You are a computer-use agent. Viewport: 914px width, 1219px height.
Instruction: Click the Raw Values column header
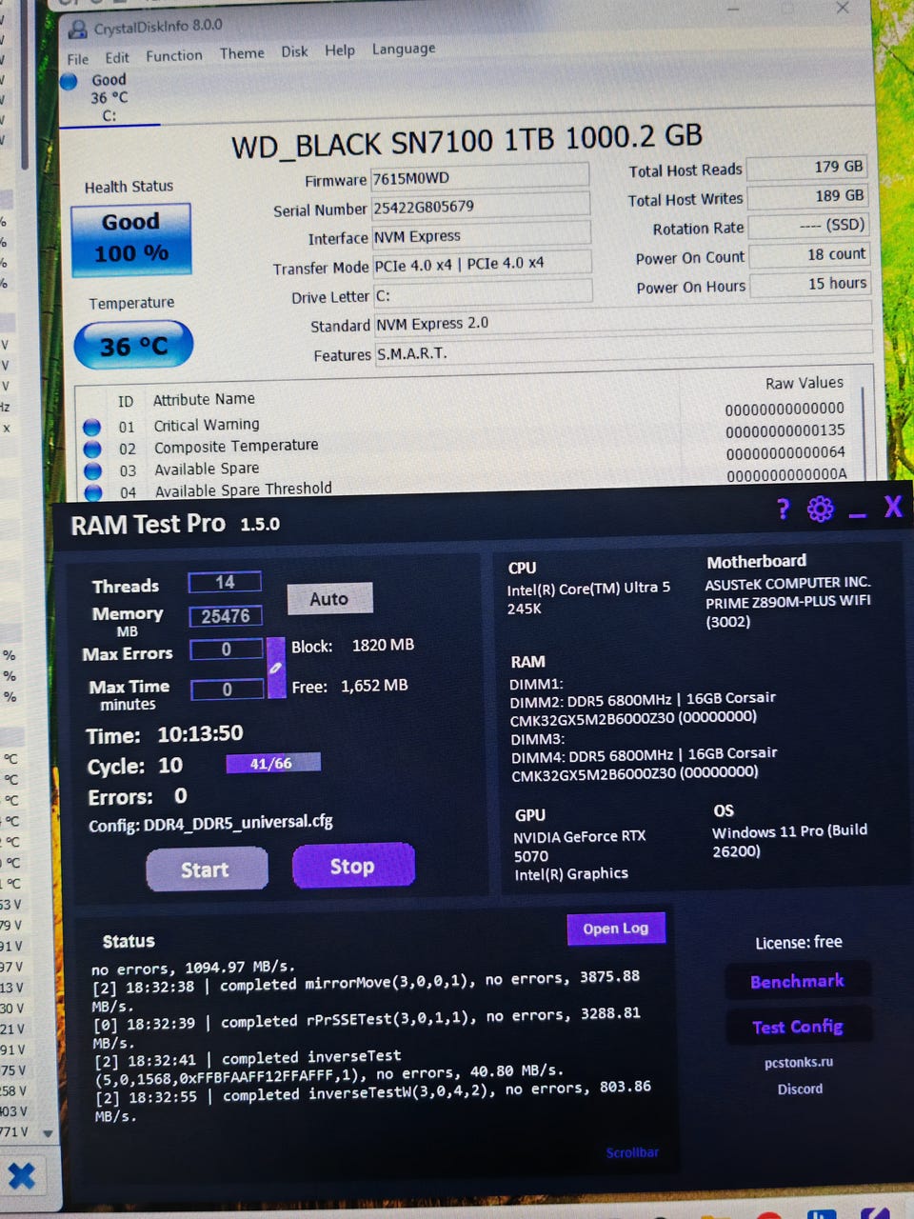(x=804, y=383)
